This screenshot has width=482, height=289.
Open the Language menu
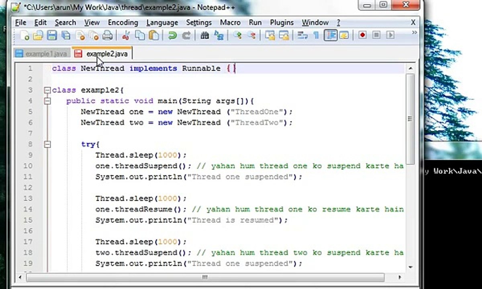click(162, 22)
